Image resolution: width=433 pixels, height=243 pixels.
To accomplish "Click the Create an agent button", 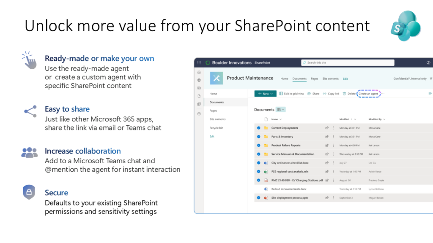I will 369,94.
